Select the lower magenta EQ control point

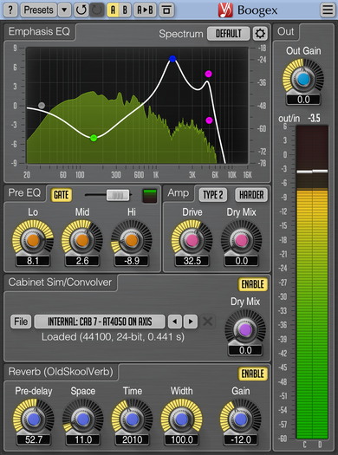click(x=209, y=120)
